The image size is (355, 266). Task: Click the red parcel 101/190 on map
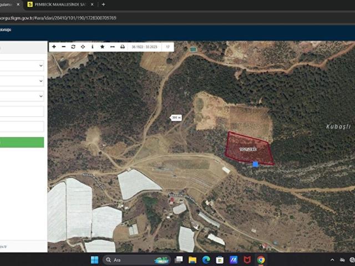point(247,150)
